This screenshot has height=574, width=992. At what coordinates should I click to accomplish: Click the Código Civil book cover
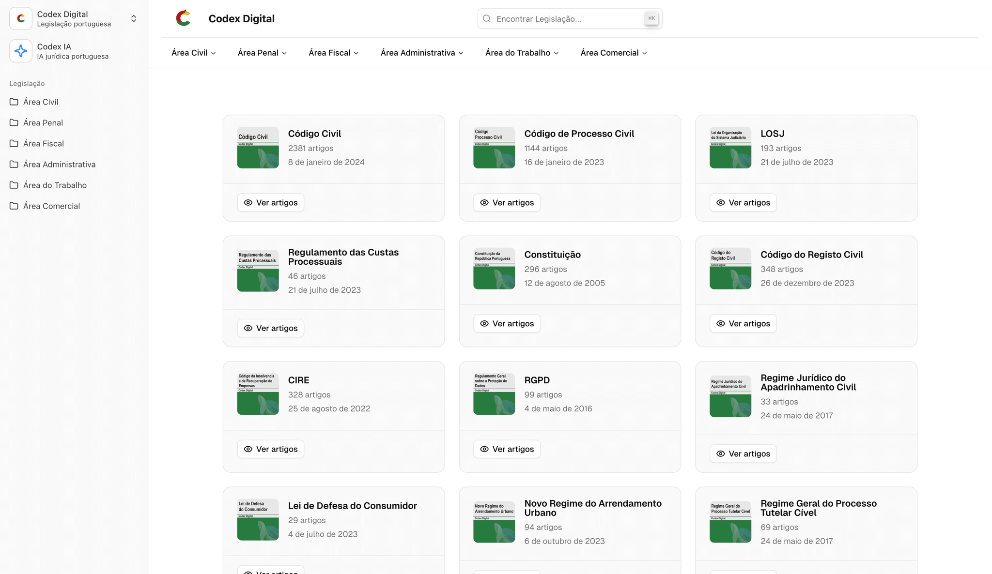pyautogui.click(x=258, y=148)
